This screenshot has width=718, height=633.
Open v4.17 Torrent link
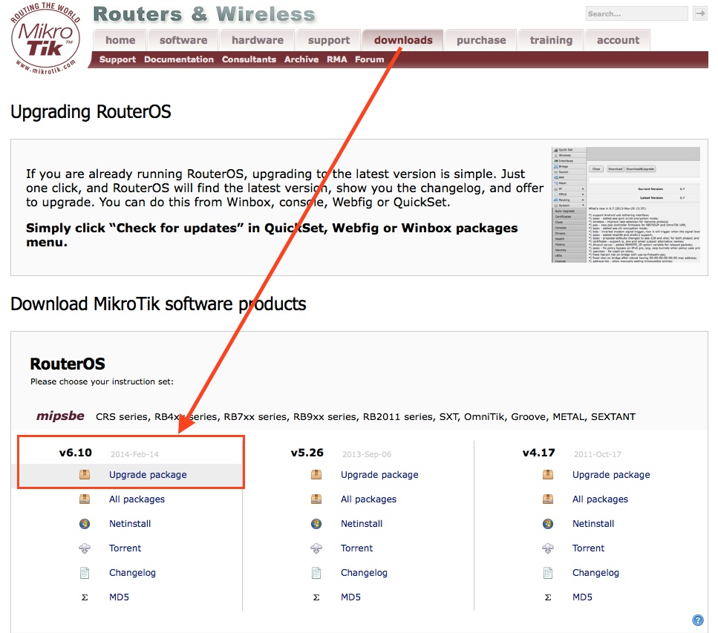588,548
